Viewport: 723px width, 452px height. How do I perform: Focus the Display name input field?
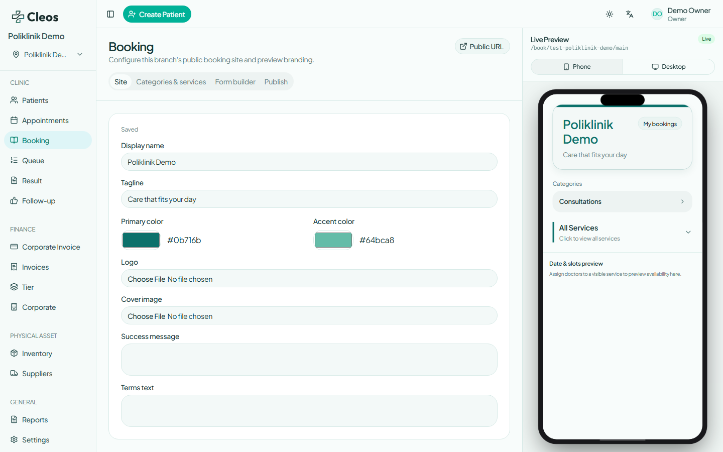coord(309,162)
